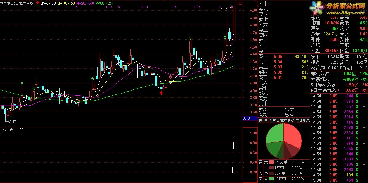Click the 大宗流入 -7959万 row
This screenshot has height=183, width=368.
[x=339, y=79]
